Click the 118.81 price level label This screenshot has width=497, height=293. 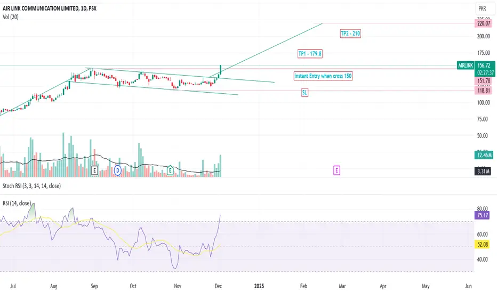pyautogui.click(x=484, y=91)
